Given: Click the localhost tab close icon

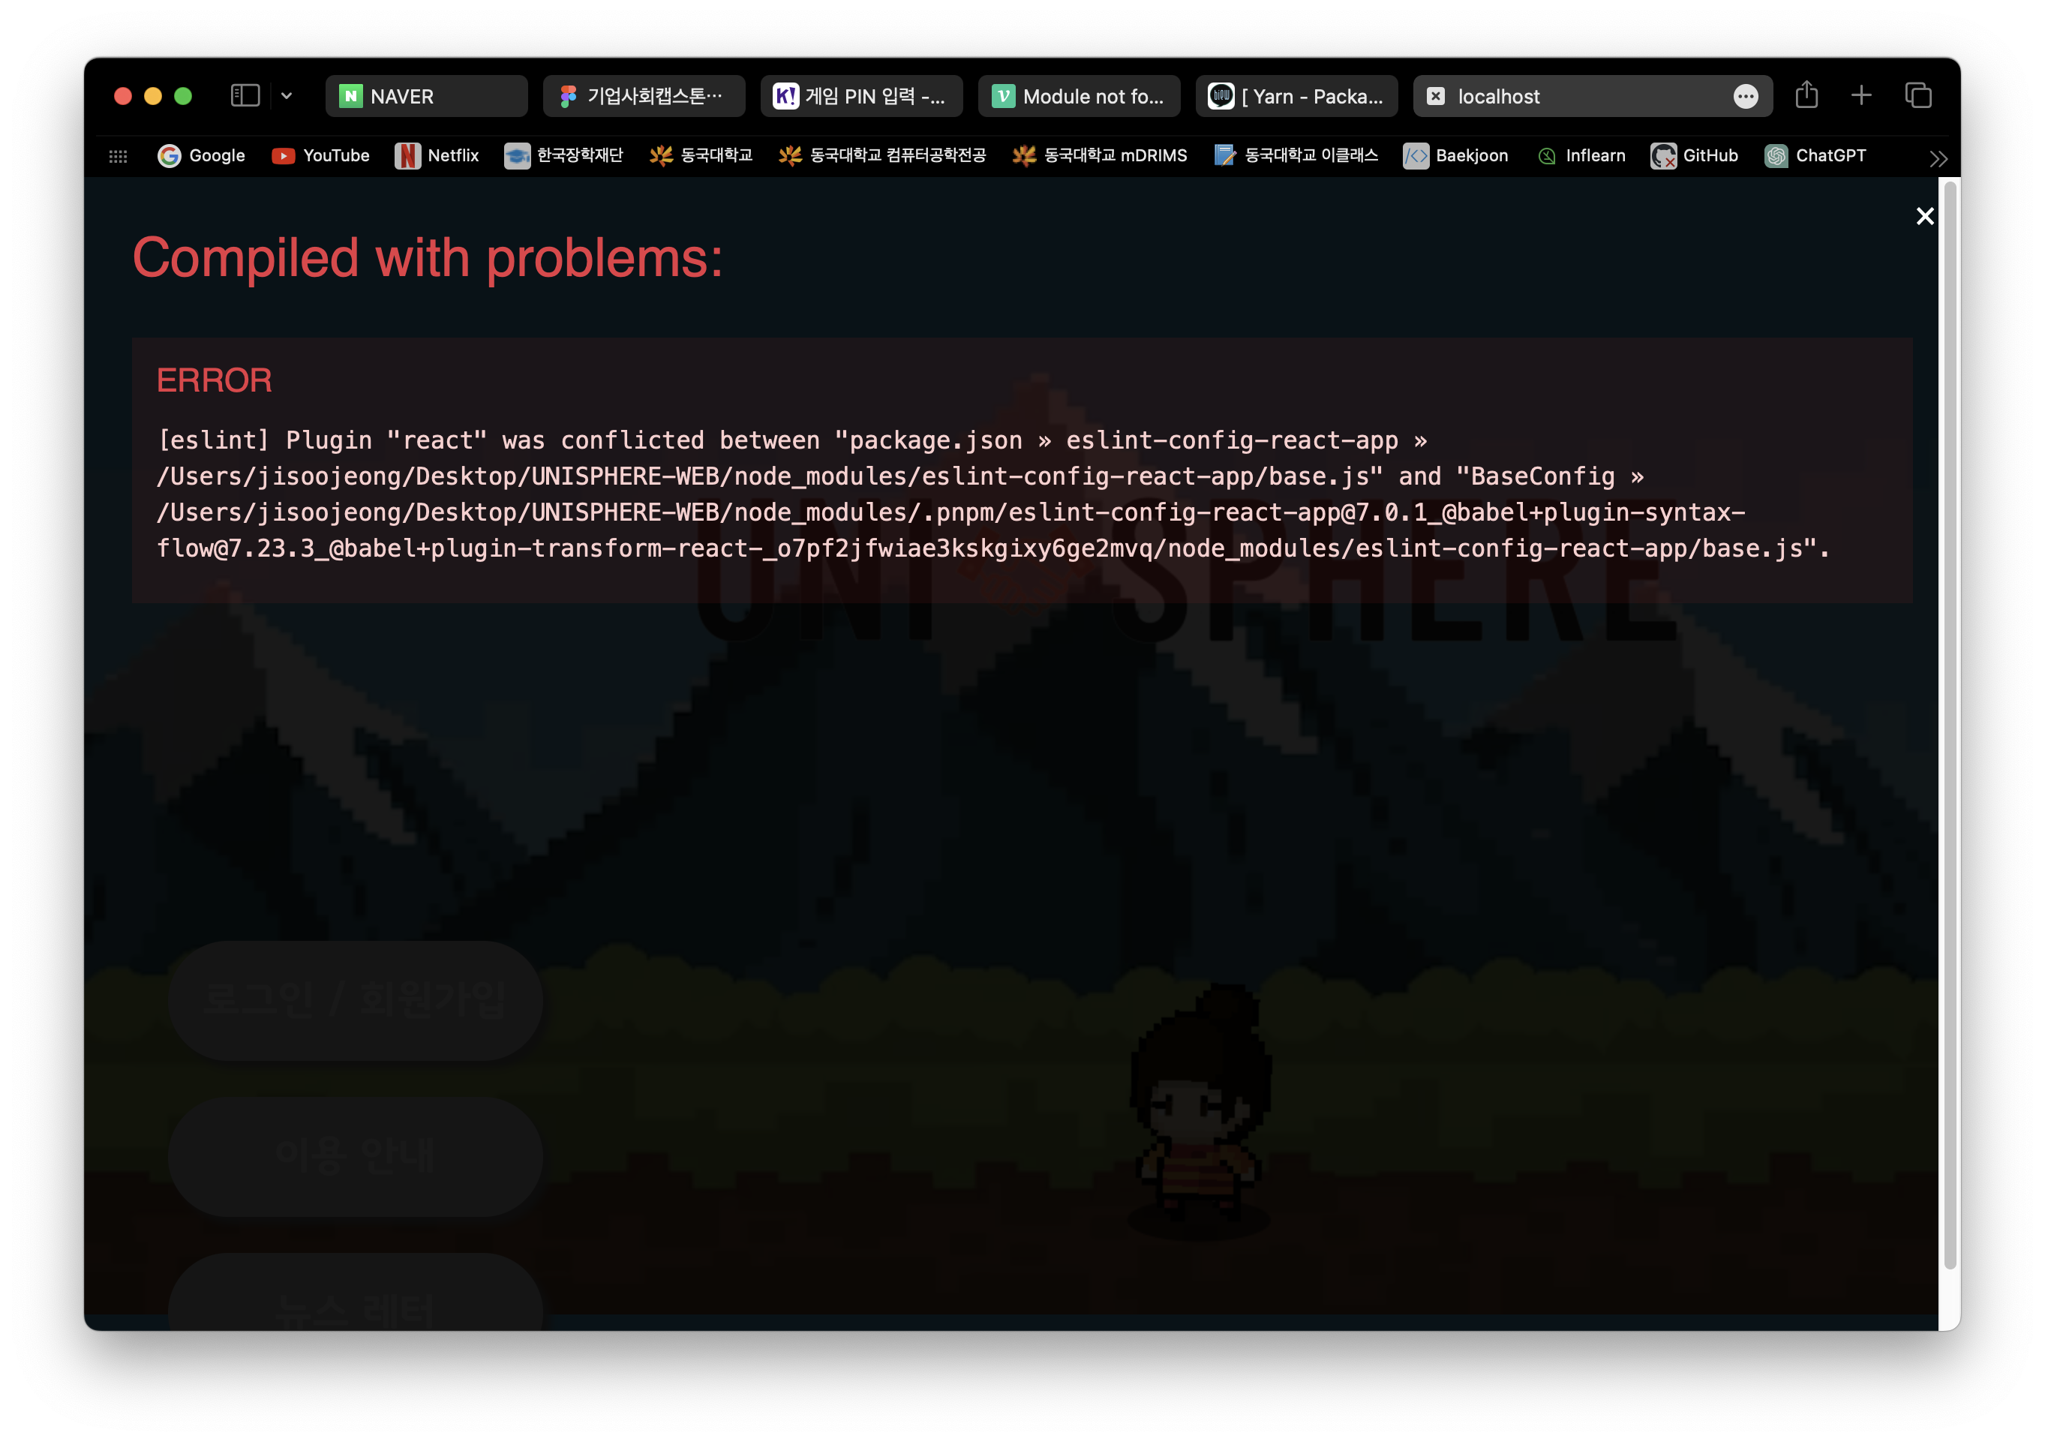Looking at the screenshot, I should (1436, 96).
